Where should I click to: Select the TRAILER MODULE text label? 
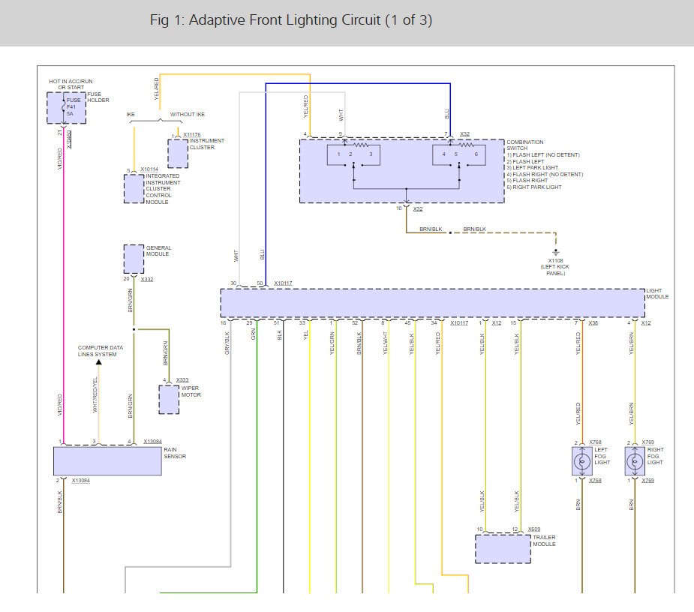pos(544,541)
